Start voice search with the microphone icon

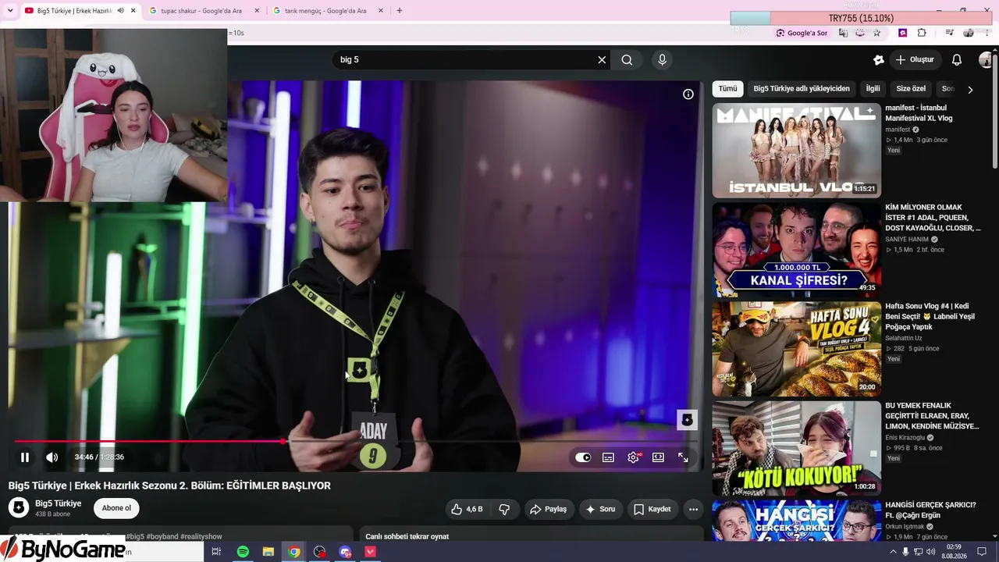tap(663, 60)
